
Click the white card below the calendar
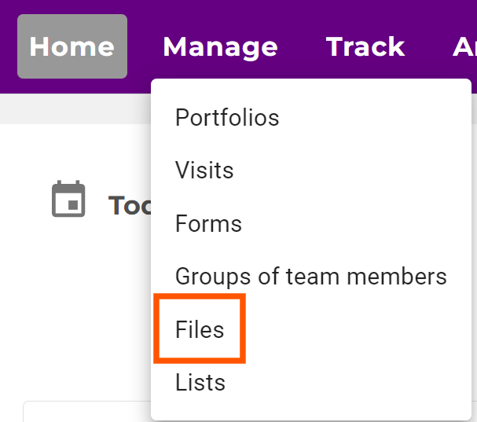coord(86,412)
